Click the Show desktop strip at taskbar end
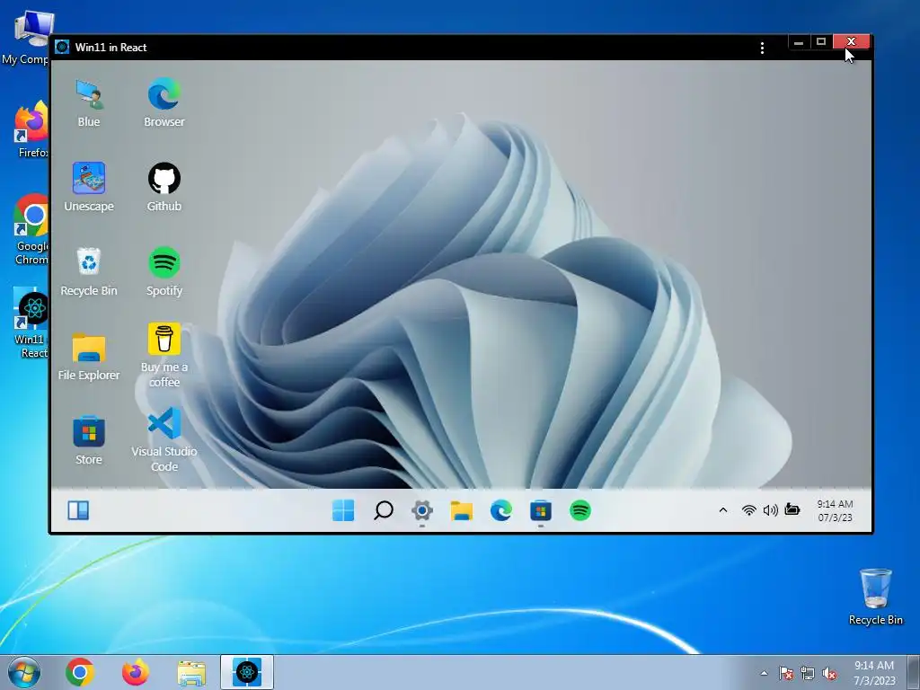920x690 pixels. pyautogui.click(x=914, y=672)
